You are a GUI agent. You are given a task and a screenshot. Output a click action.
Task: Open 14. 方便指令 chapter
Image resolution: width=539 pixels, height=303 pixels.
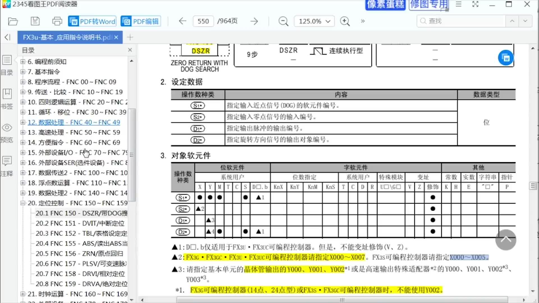click(74, 143)
